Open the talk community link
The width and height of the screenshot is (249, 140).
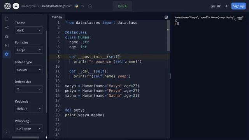coord(216,6)
